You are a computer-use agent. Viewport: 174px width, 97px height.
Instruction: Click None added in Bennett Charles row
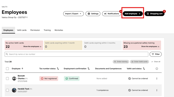tap(102, 79)
